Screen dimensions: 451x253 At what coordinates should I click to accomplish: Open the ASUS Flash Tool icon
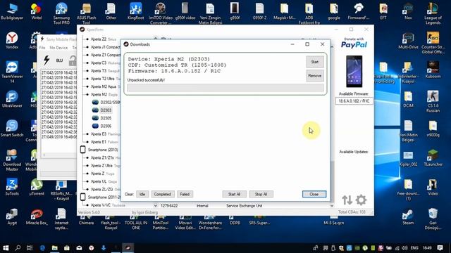click(86, 13)
